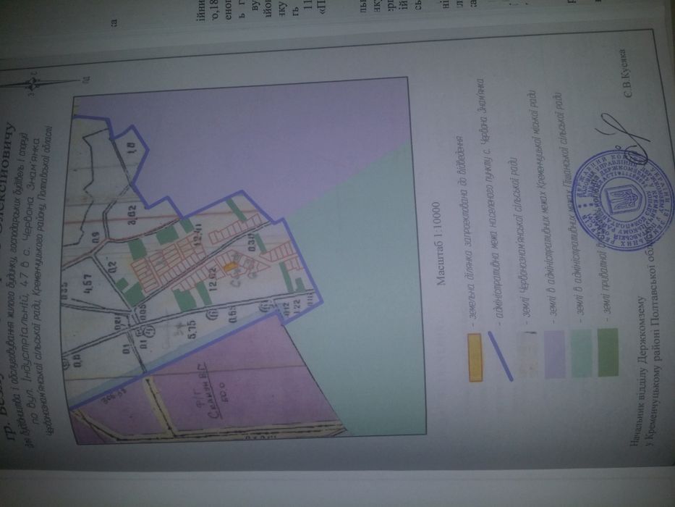The image size is (675, 507).
Task: Click the dark green legend swatch
Action: tap(608, 353)
